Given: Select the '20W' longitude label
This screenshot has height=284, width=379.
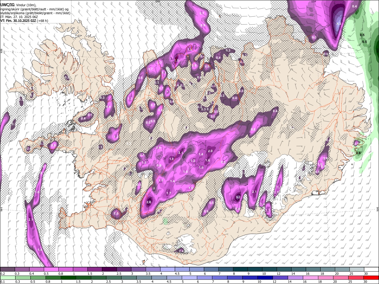Looking at the screenshot, I should coord(157,1).
